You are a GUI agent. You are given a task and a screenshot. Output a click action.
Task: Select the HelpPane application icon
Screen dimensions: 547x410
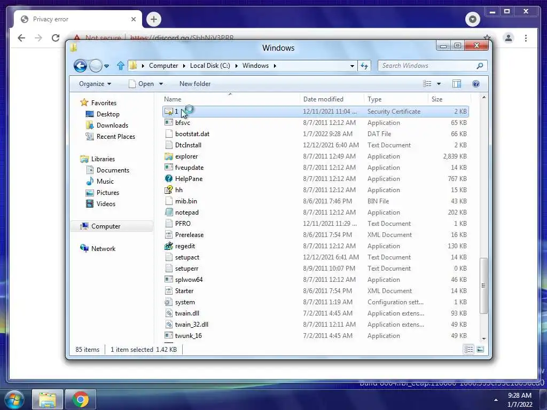coord(168,178)
